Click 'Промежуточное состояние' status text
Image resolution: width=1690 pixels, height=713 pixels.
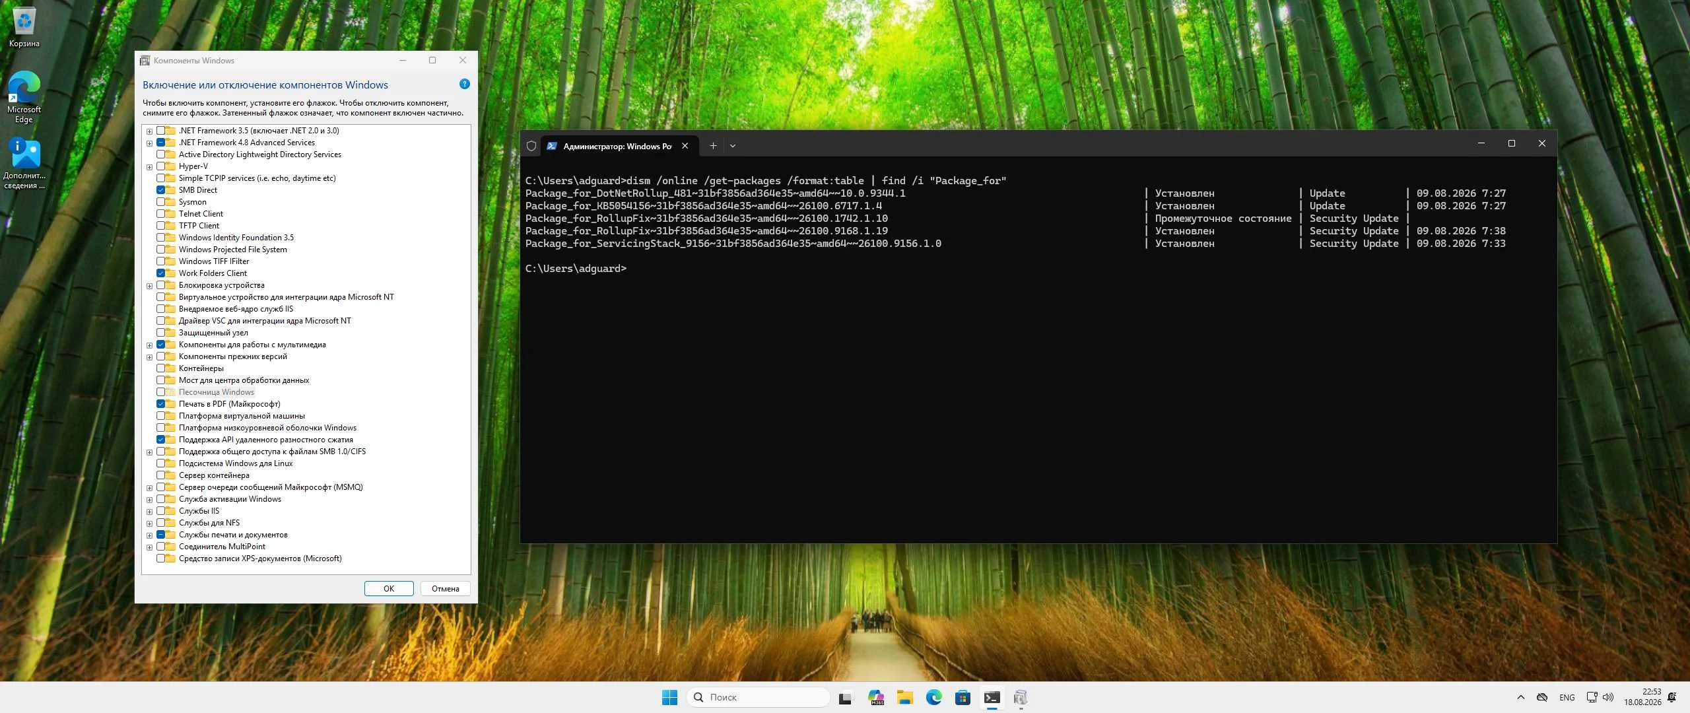1223,219
